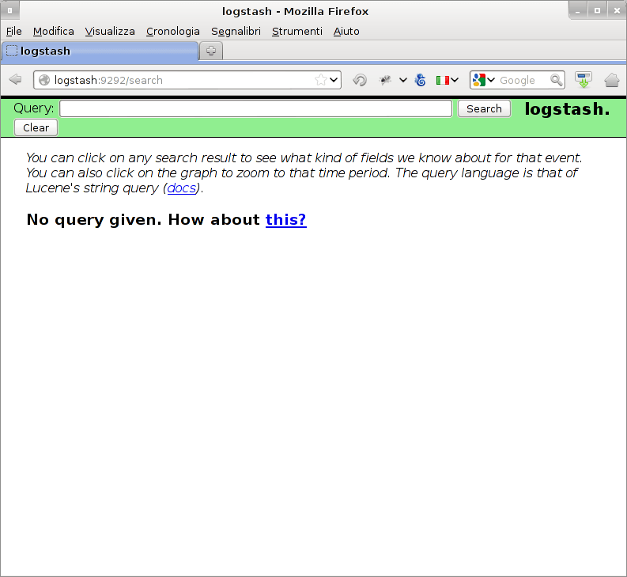Close the Firefox window

tap(617, 11)
